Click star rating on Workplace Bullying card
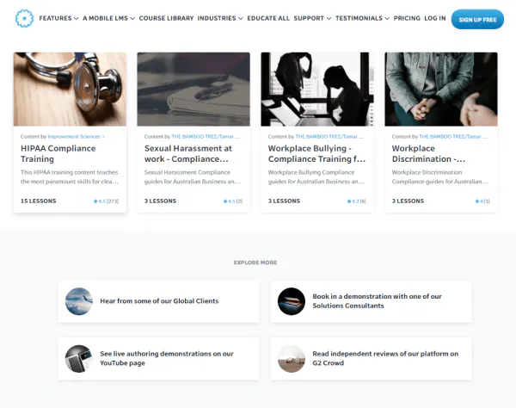Screen dimensions: 516x408 (356, 201)
